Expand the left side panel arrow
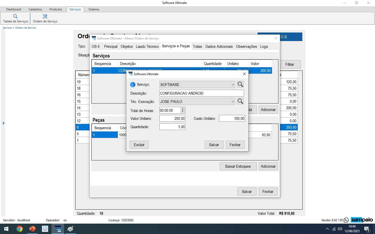 coord(3,123)
